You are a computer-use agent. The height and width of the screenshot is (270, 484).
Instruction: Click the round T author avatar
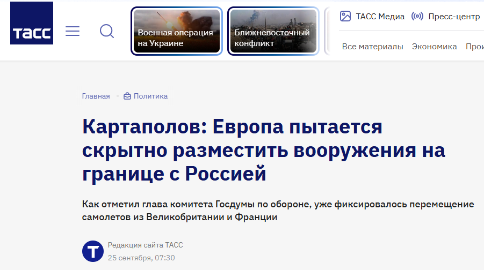(x=93, y=251)
